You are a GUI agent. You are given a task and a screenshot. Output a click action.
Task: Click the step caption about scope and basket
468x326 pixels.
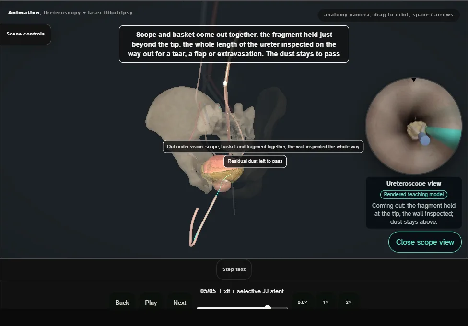tap(234, 44)
